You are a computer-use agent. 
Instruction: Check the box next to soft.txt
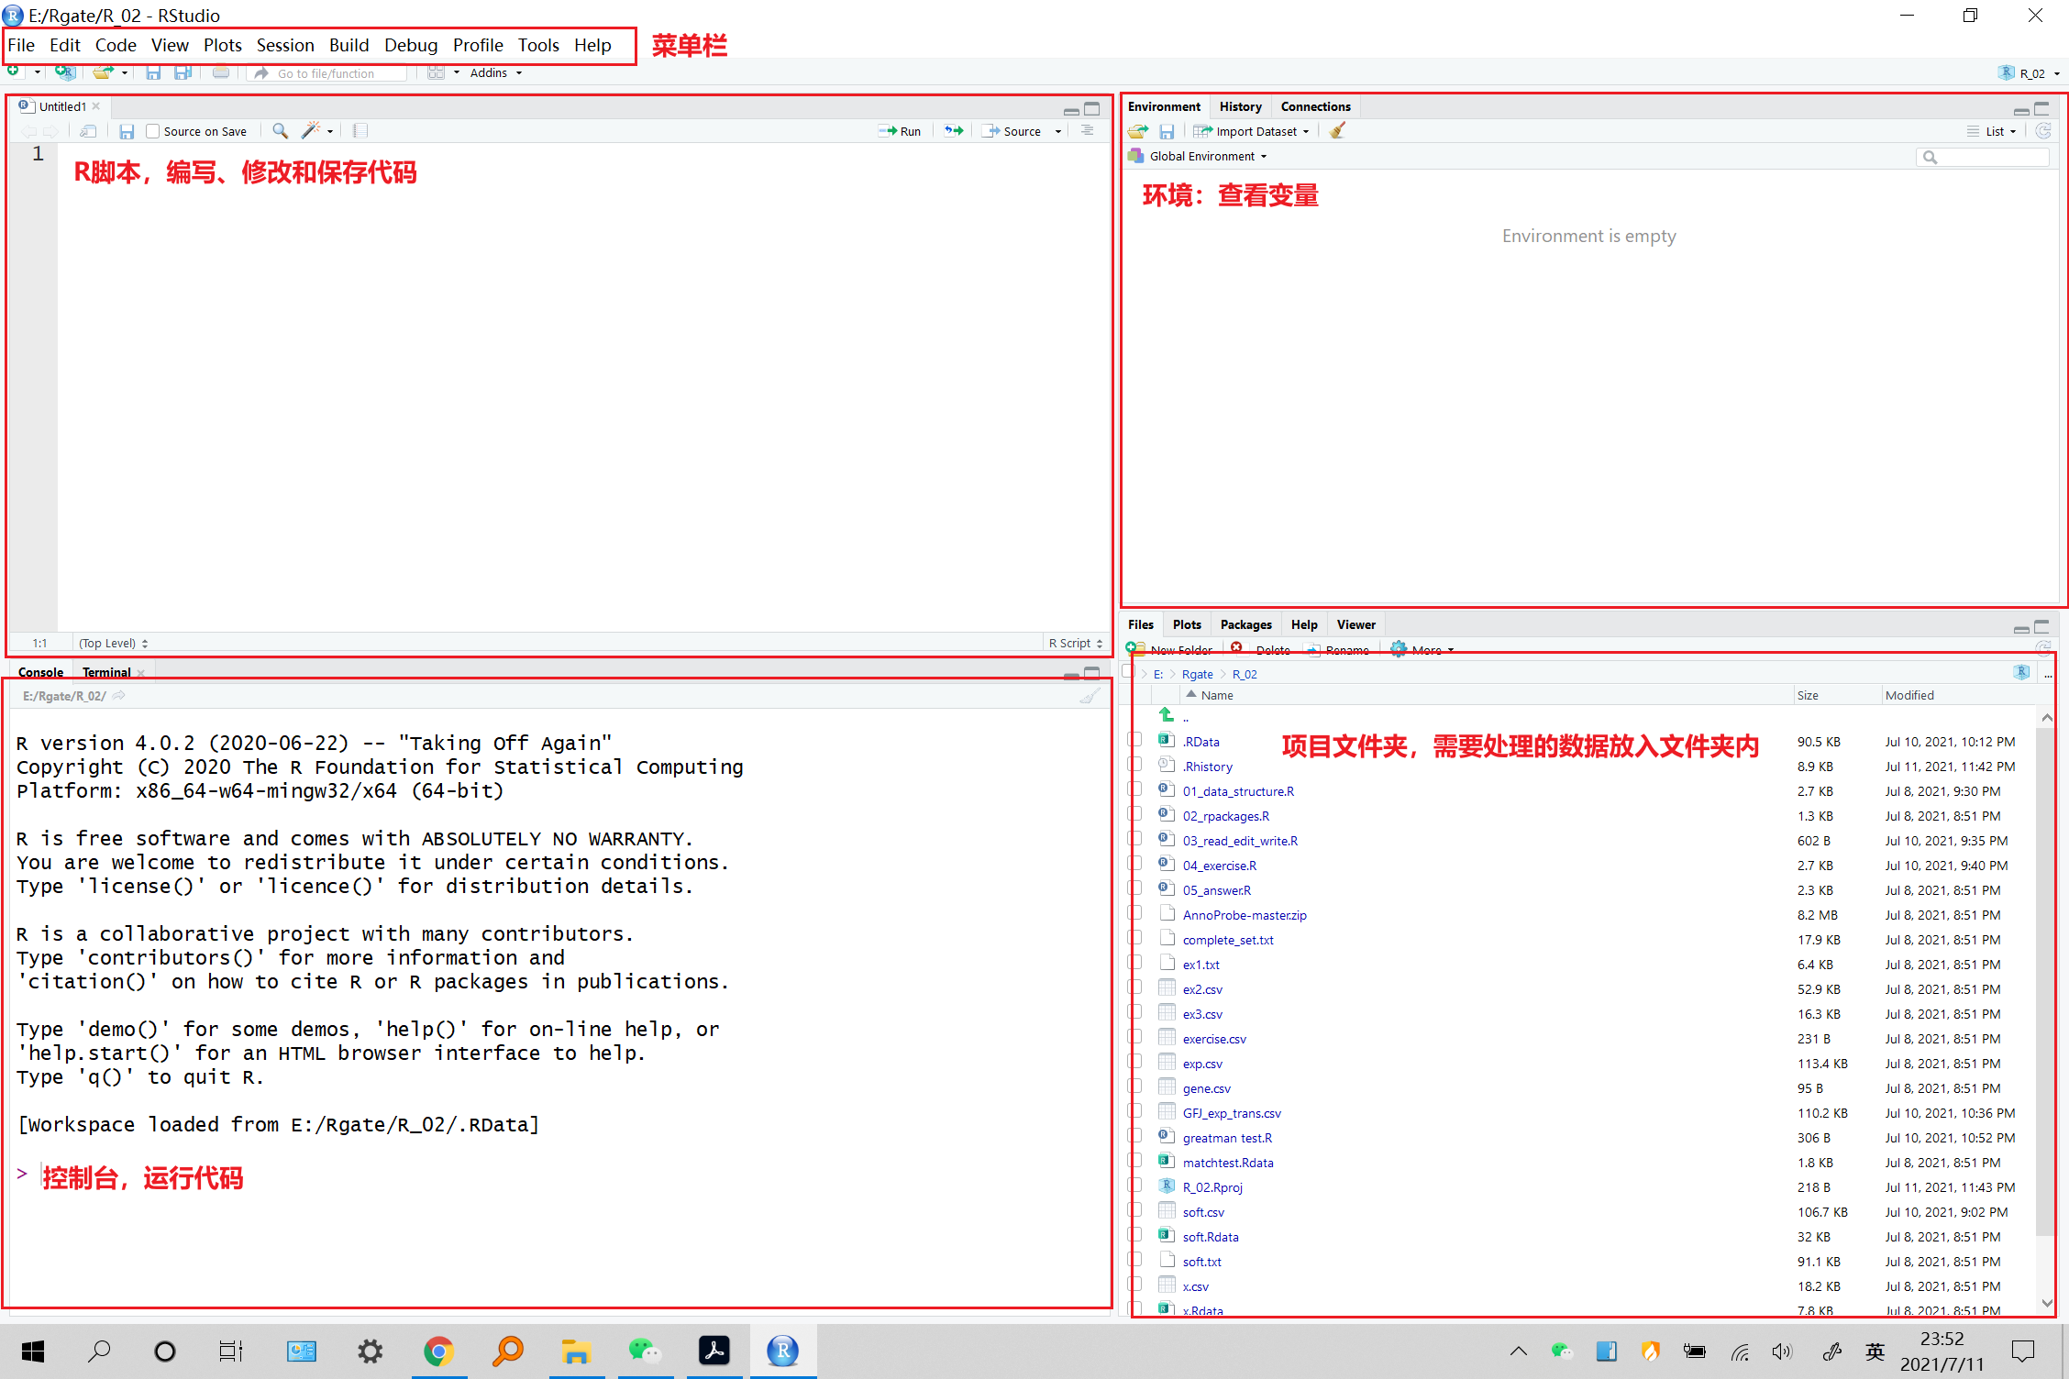[1134, 1260]
